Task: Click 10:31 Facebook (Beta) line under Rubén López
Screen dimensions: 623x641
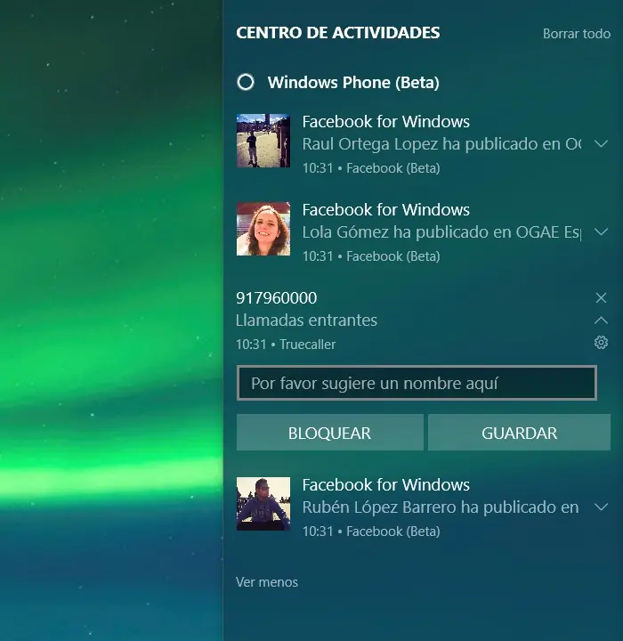Action: tap(371, 531)
